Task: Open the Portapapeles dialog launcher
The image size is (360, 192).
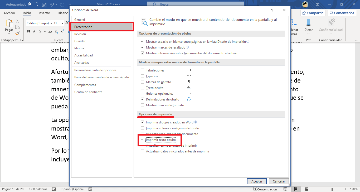Action: (21, 40)
